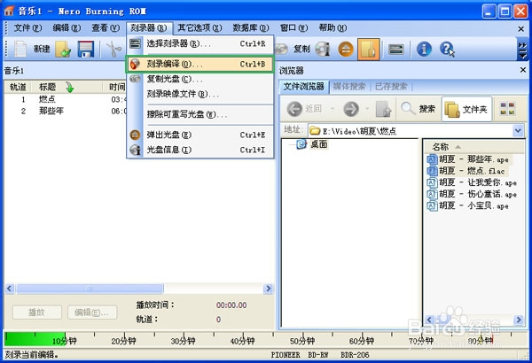Click track list horizontal scrollbar thumb
The image size is (532, 363).
[x=90, y=289]
